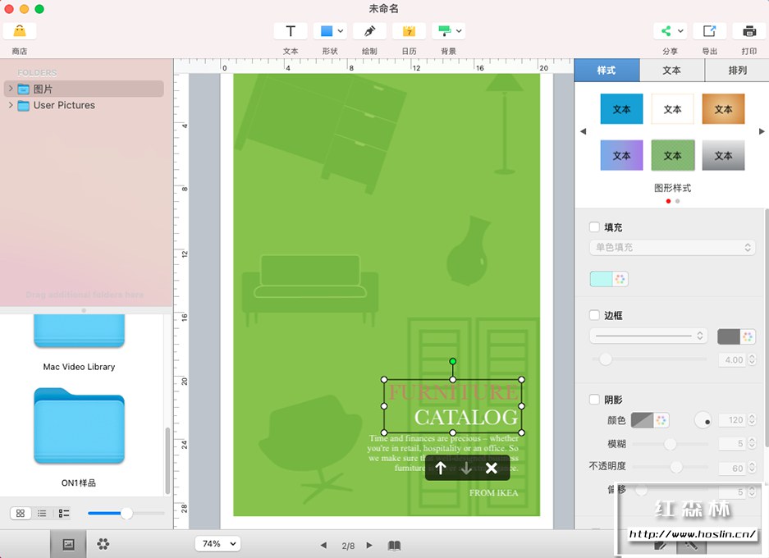Click the green rotation handle of the text box
Viewport: 769px width, 558px height.
[453, 361]
